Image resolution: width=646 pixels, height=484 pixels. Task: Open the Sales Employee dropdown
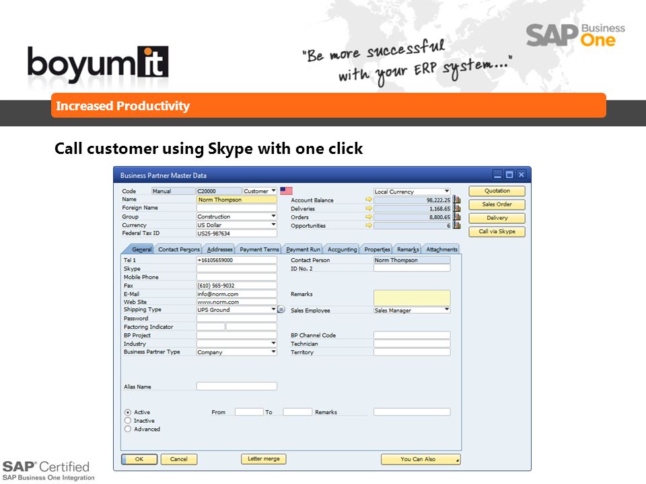click(x=447, y=309)
